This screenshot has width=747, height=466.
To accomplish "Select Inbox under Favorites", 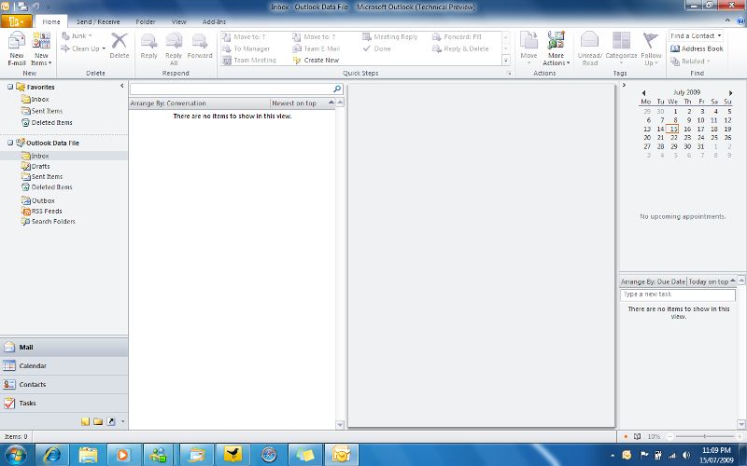I will [40, 100].
